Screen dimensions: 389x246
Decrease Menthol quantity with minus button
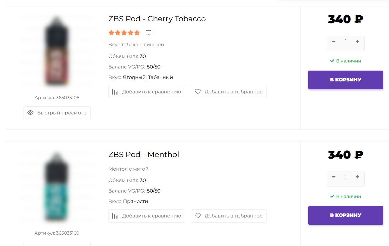pos(334,177)
